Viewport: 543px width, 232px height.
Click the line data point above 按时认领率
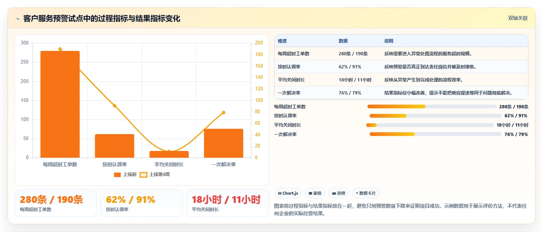115,106
